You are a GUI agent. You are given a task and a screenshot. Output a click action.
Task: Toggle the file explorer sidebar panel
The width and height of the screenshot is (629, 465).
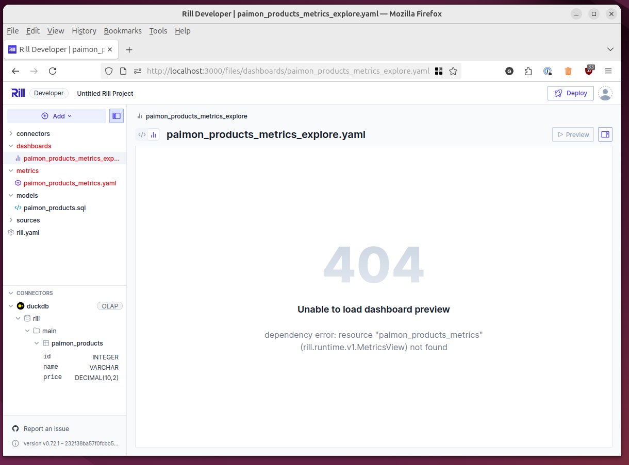(x=117, y=116)
